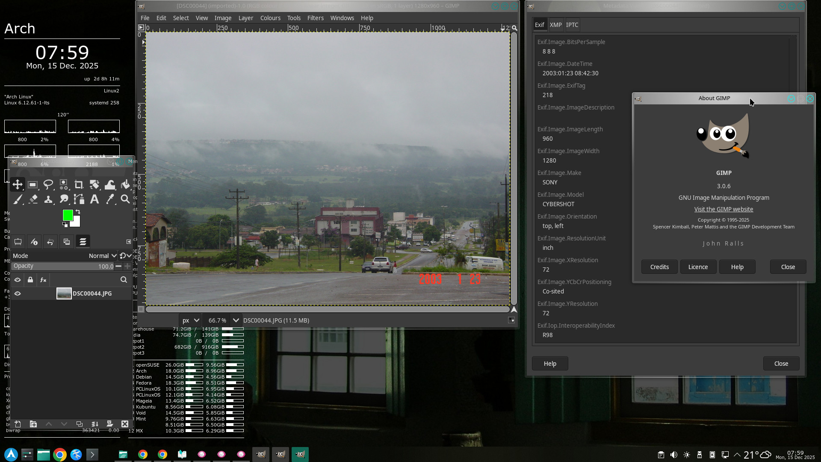
Task: Swap foreground and background colours arrow
Action: coord(78,212)
